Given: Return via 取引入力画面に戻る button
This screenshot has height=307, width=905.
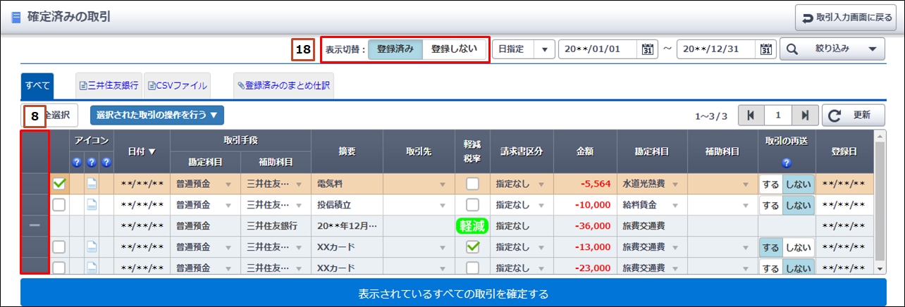Looking at the screenshot, I should point(846,18).
